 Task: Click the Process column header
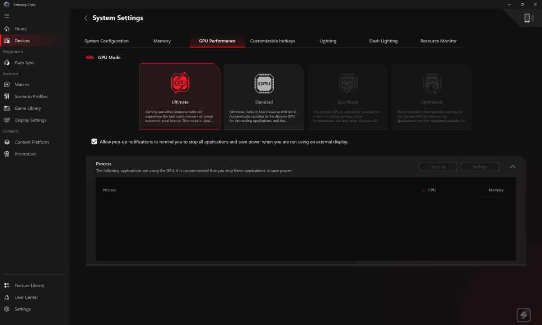[x=109, y=190]
